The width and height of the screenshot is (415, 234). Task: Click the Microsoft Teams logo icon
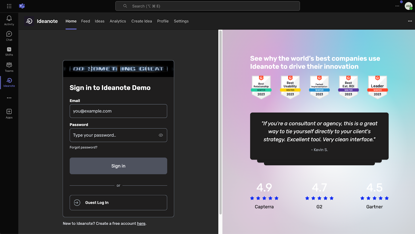pos(22,6)
